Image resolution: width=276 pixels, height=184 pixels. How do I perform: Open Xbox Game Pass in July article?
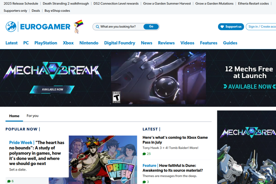pos(175,140)
